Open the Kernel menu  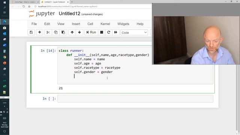(x=105, y=24)
